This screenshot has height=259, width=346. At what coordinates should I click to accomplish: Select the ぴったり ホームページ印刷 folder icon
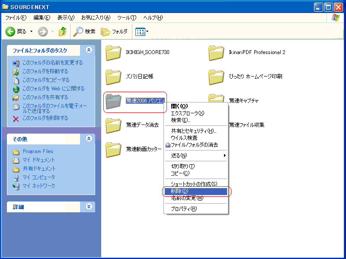point(216,77)
